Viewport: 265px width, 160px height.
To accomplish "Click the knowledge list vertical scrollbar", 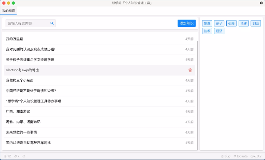I will (197, 95).
